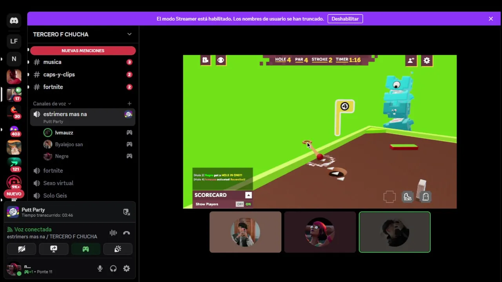The image size is (502, 282).
Task: Click the NUEVO server pill
Action: [x=14, y=194]
